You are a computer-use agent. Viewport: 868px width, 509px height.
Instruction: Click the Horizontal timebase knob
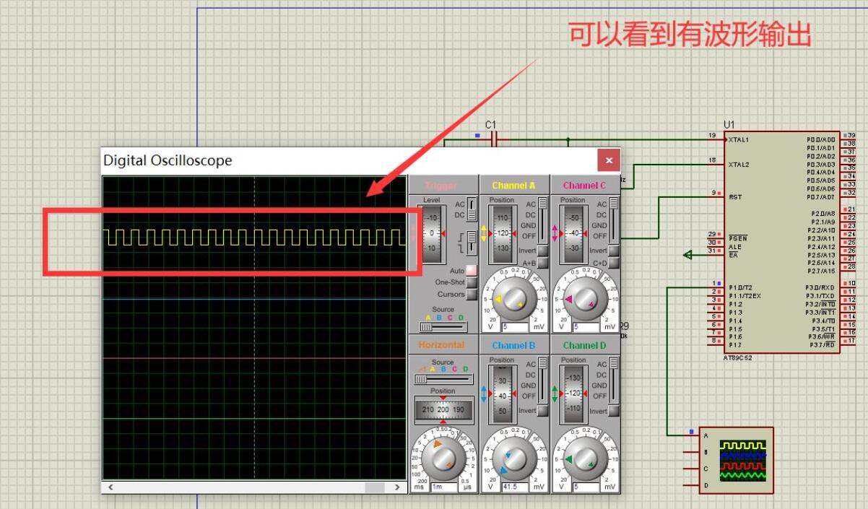[x=443, y=458]
